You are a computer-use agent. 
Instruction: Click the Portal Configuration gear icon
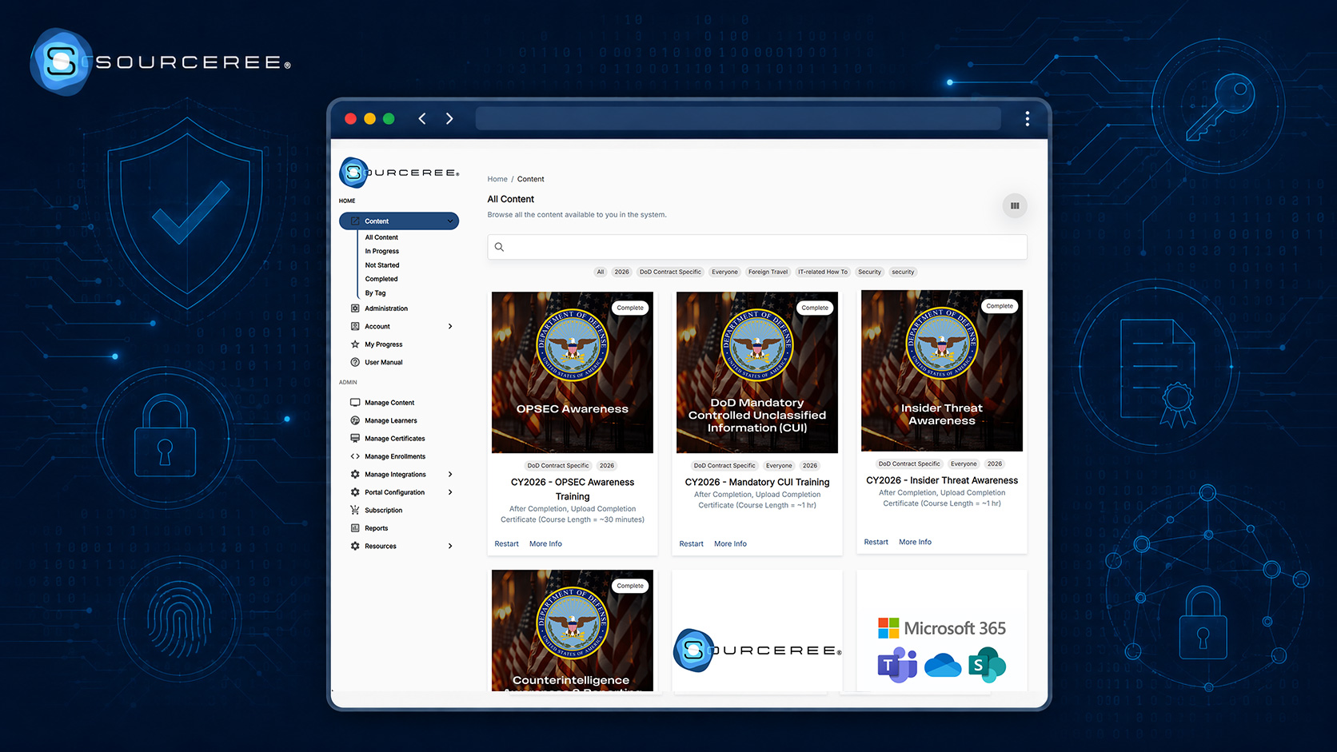tap(355, 492)
